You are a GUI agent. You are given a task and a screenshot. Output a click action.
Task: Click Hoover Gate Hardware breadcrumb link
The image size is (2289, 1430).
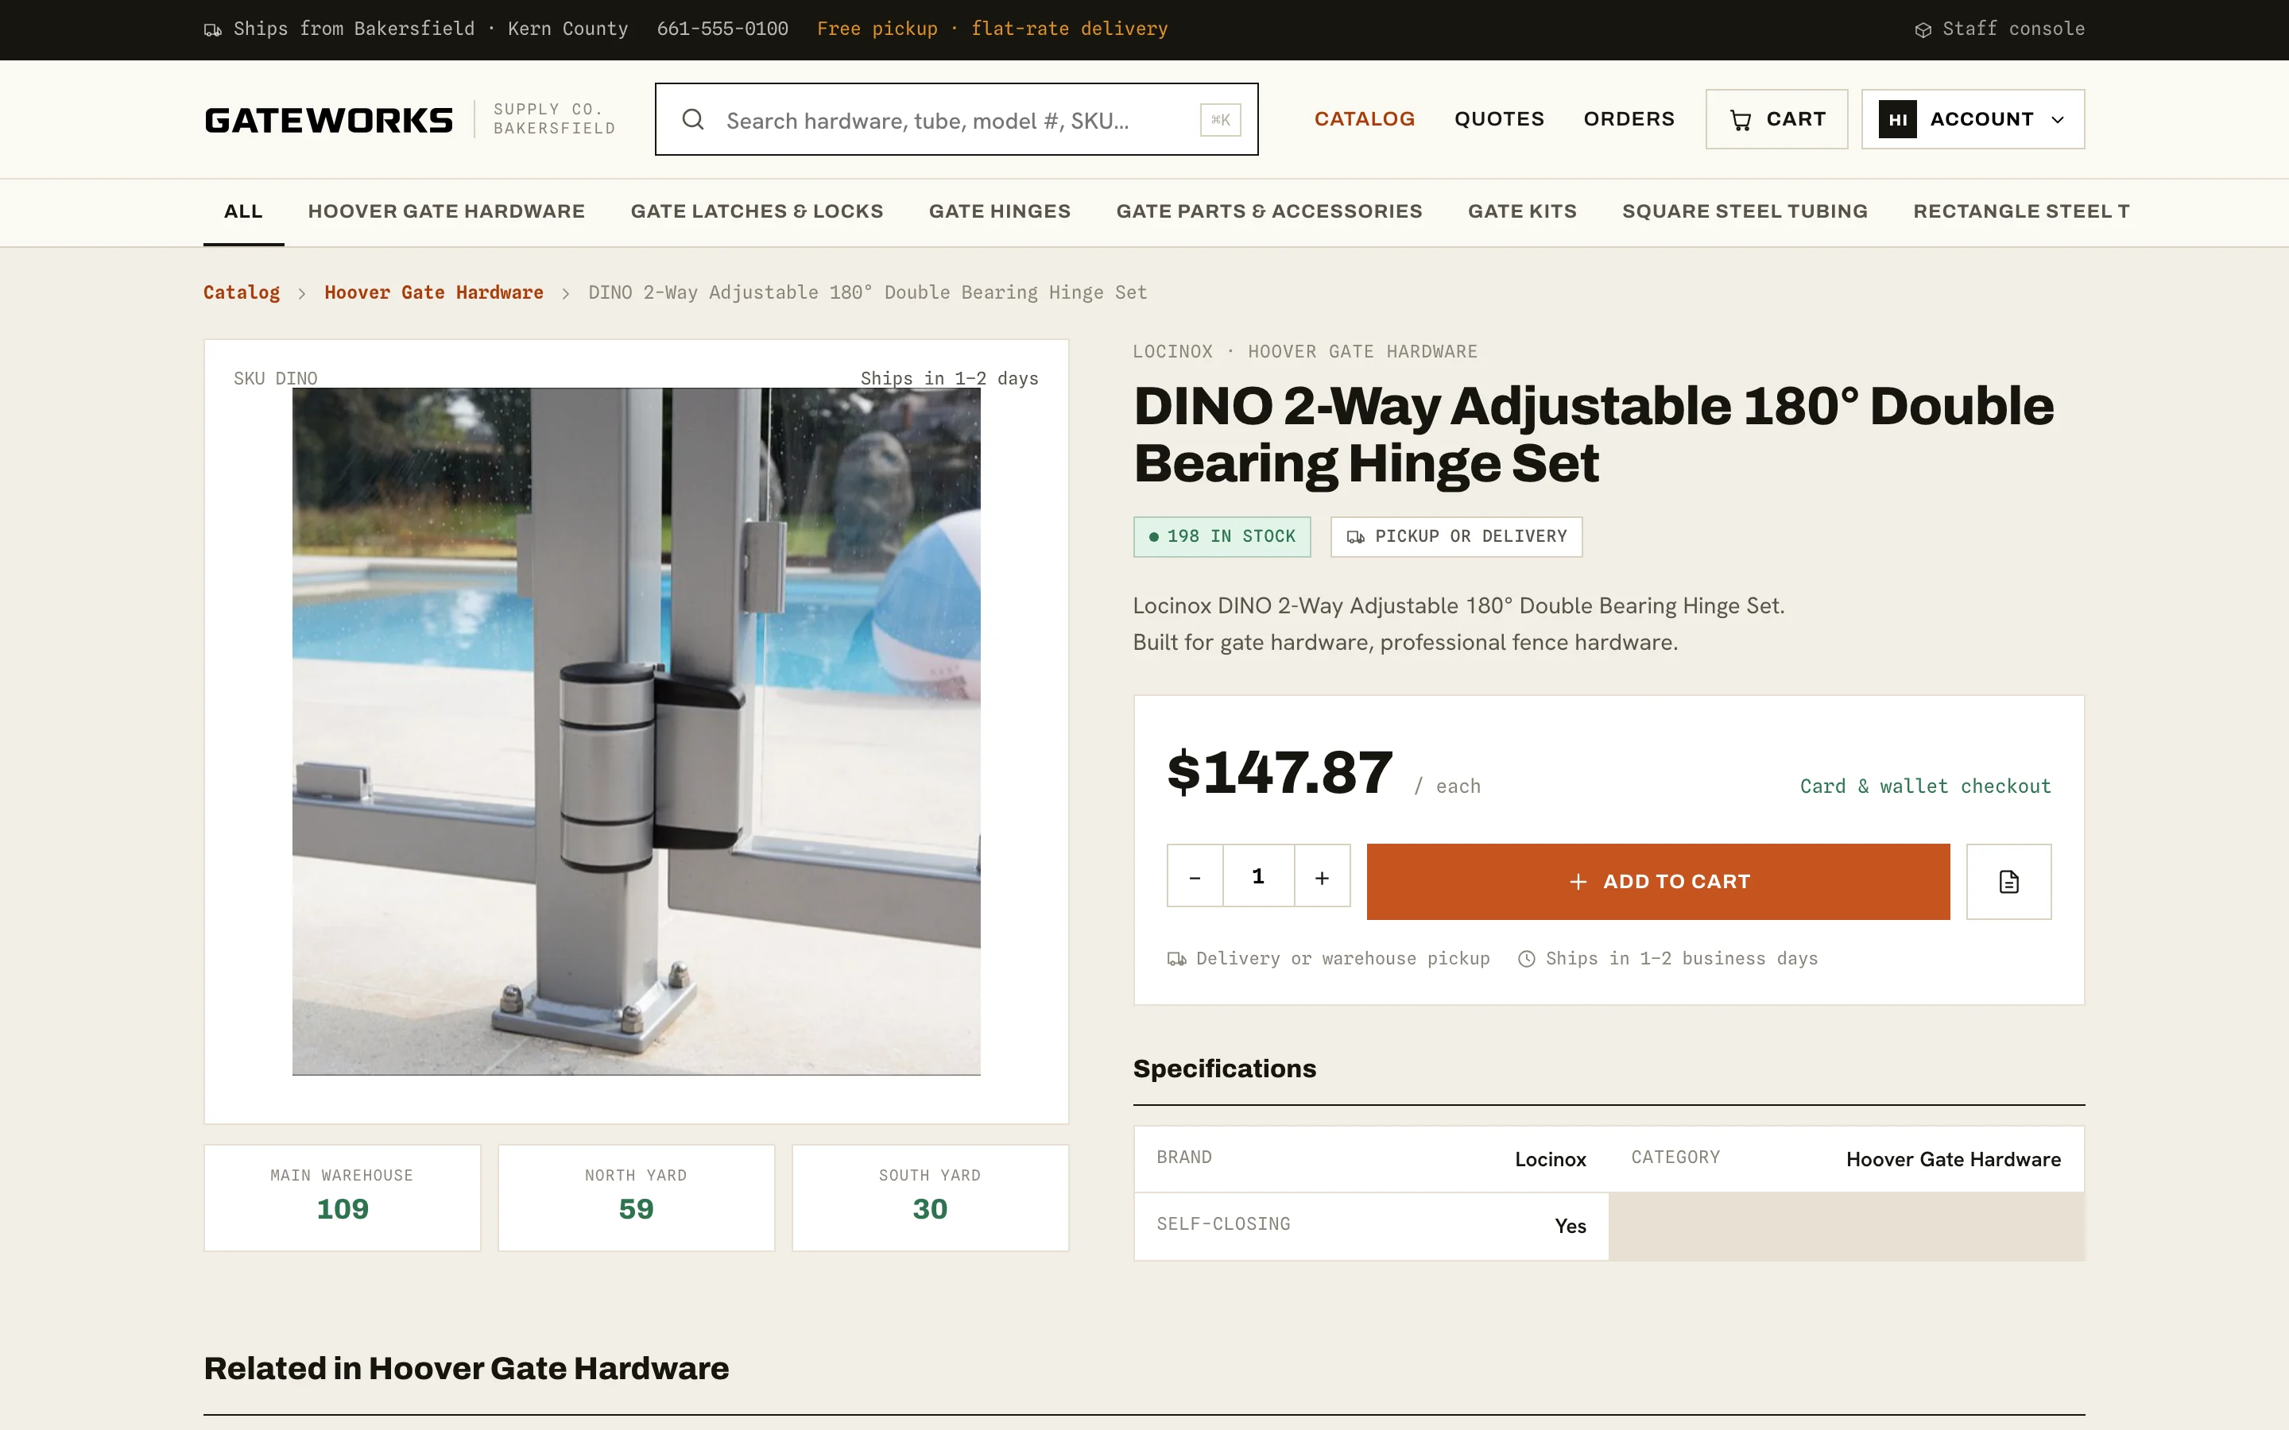[433, 292]
